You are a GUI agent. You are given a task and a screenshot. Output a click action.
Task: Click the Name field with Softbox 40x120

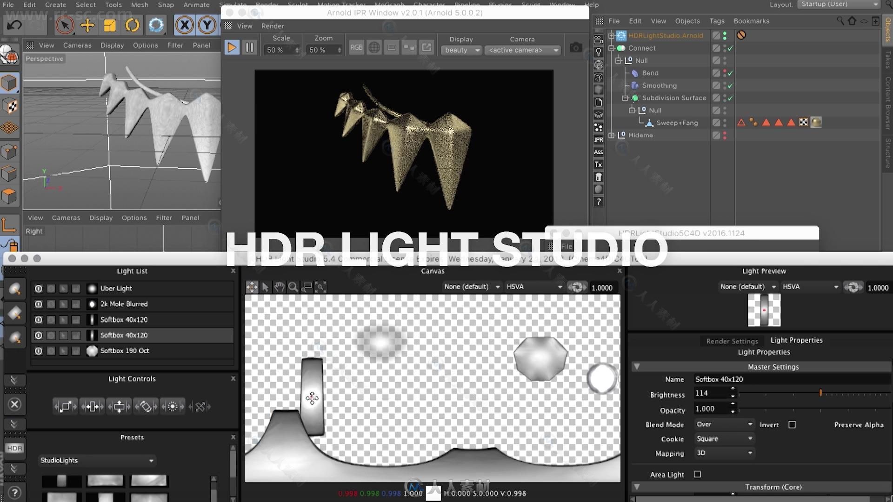792,379
